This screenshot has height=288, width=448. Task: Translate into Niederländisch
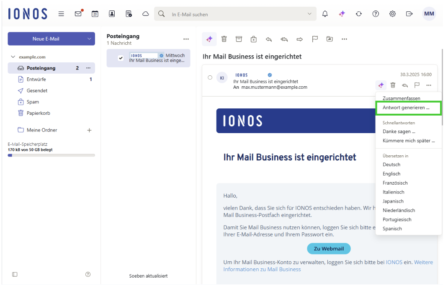[x=399, y=210]
